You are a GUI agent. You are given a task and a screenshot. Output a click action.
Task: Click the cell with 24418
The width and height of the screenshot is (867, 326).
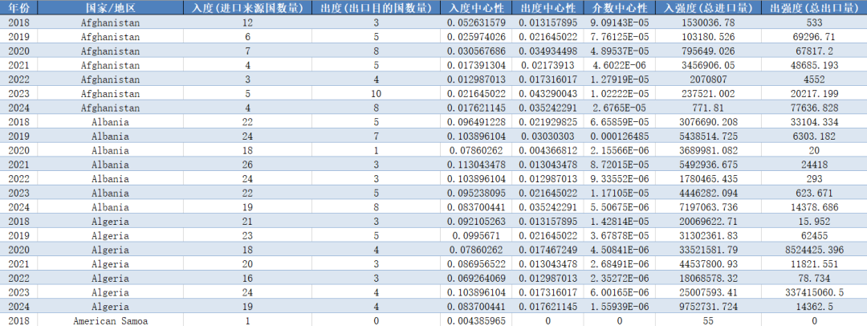[814, 165]
